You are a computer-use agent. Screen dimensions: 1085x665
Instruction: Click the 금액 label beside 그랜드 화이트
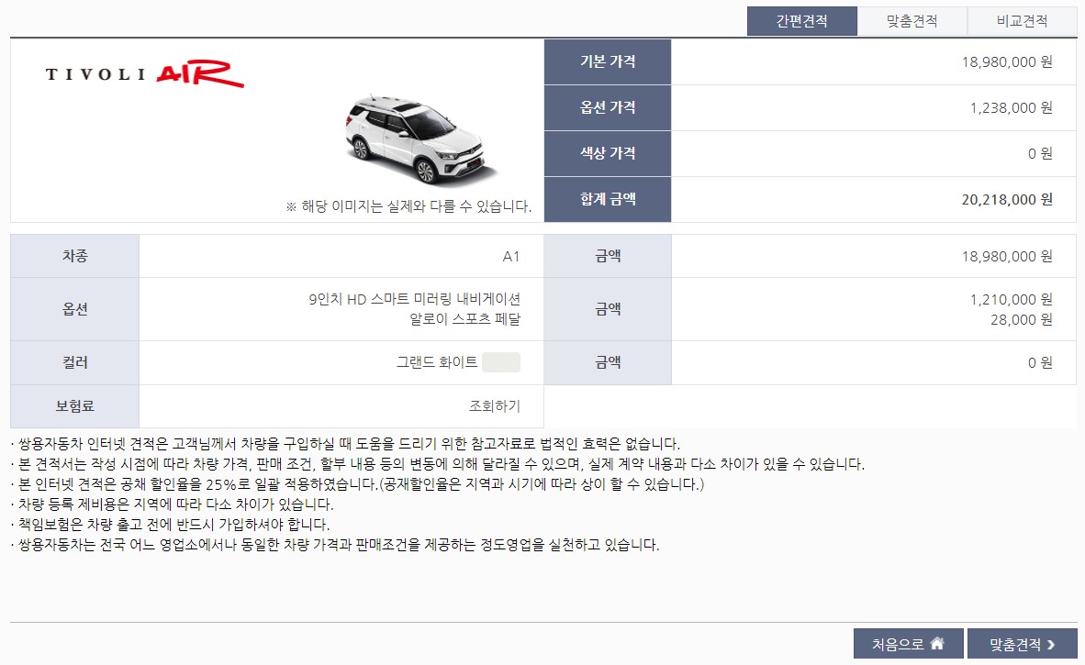pyautogui.click(x=608, y=362)
